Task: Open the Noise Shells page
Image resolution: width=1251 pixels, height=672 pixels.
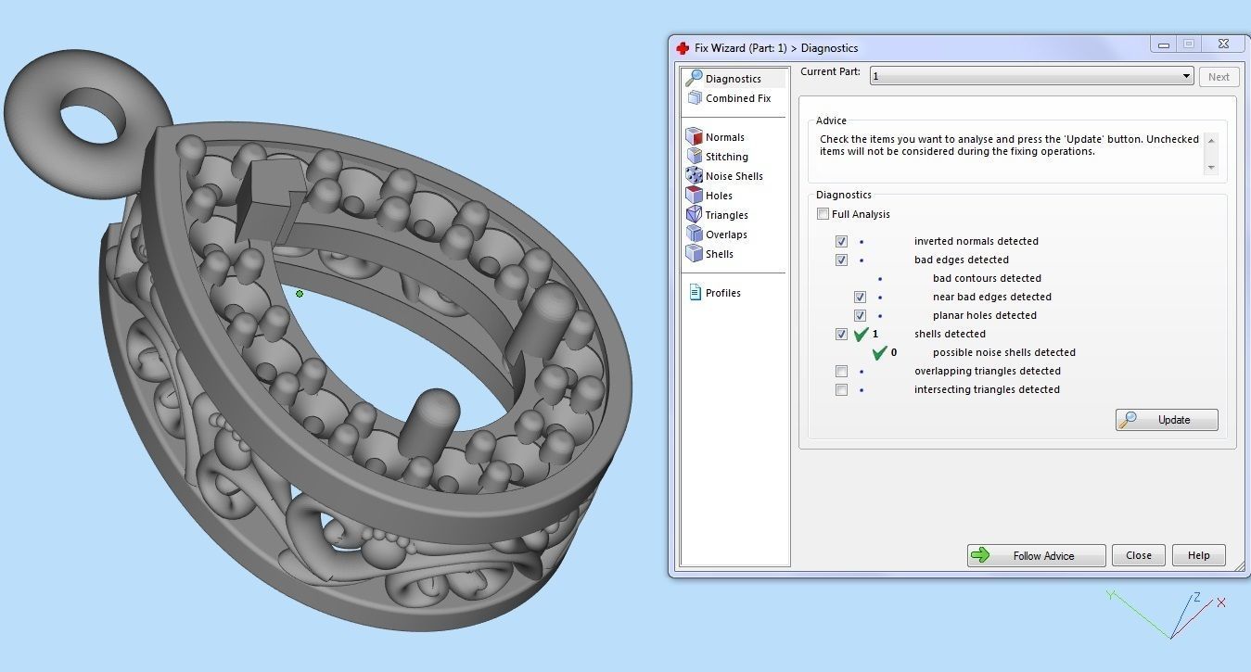Action: coord(724,176)
